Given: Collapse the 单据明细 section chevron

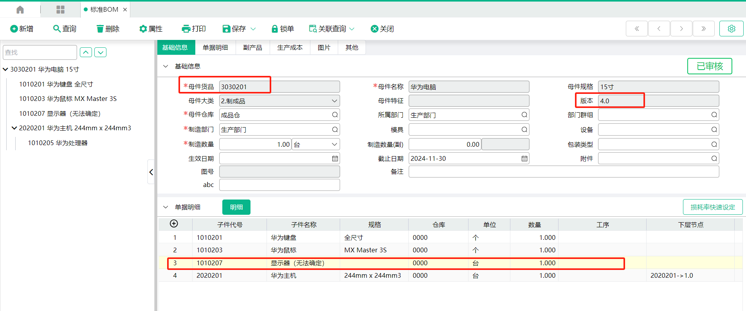Looking at the screenshot, I should click(x=166, y=207).
